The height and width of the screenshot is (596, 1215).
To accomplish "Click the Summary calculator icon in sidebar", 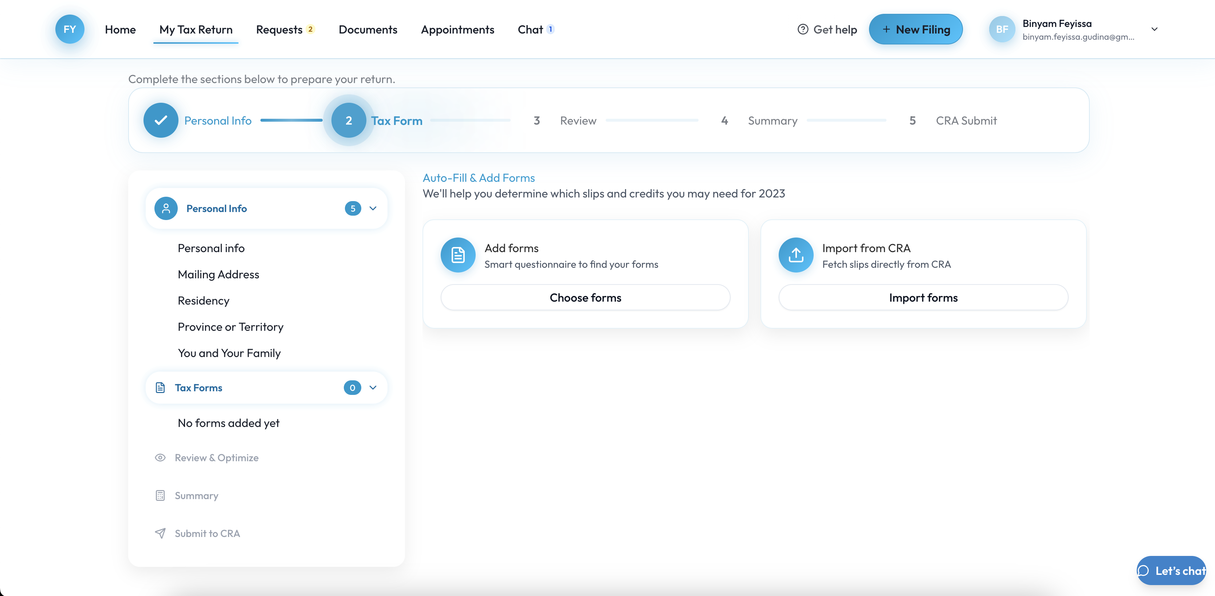I will 160,495.
